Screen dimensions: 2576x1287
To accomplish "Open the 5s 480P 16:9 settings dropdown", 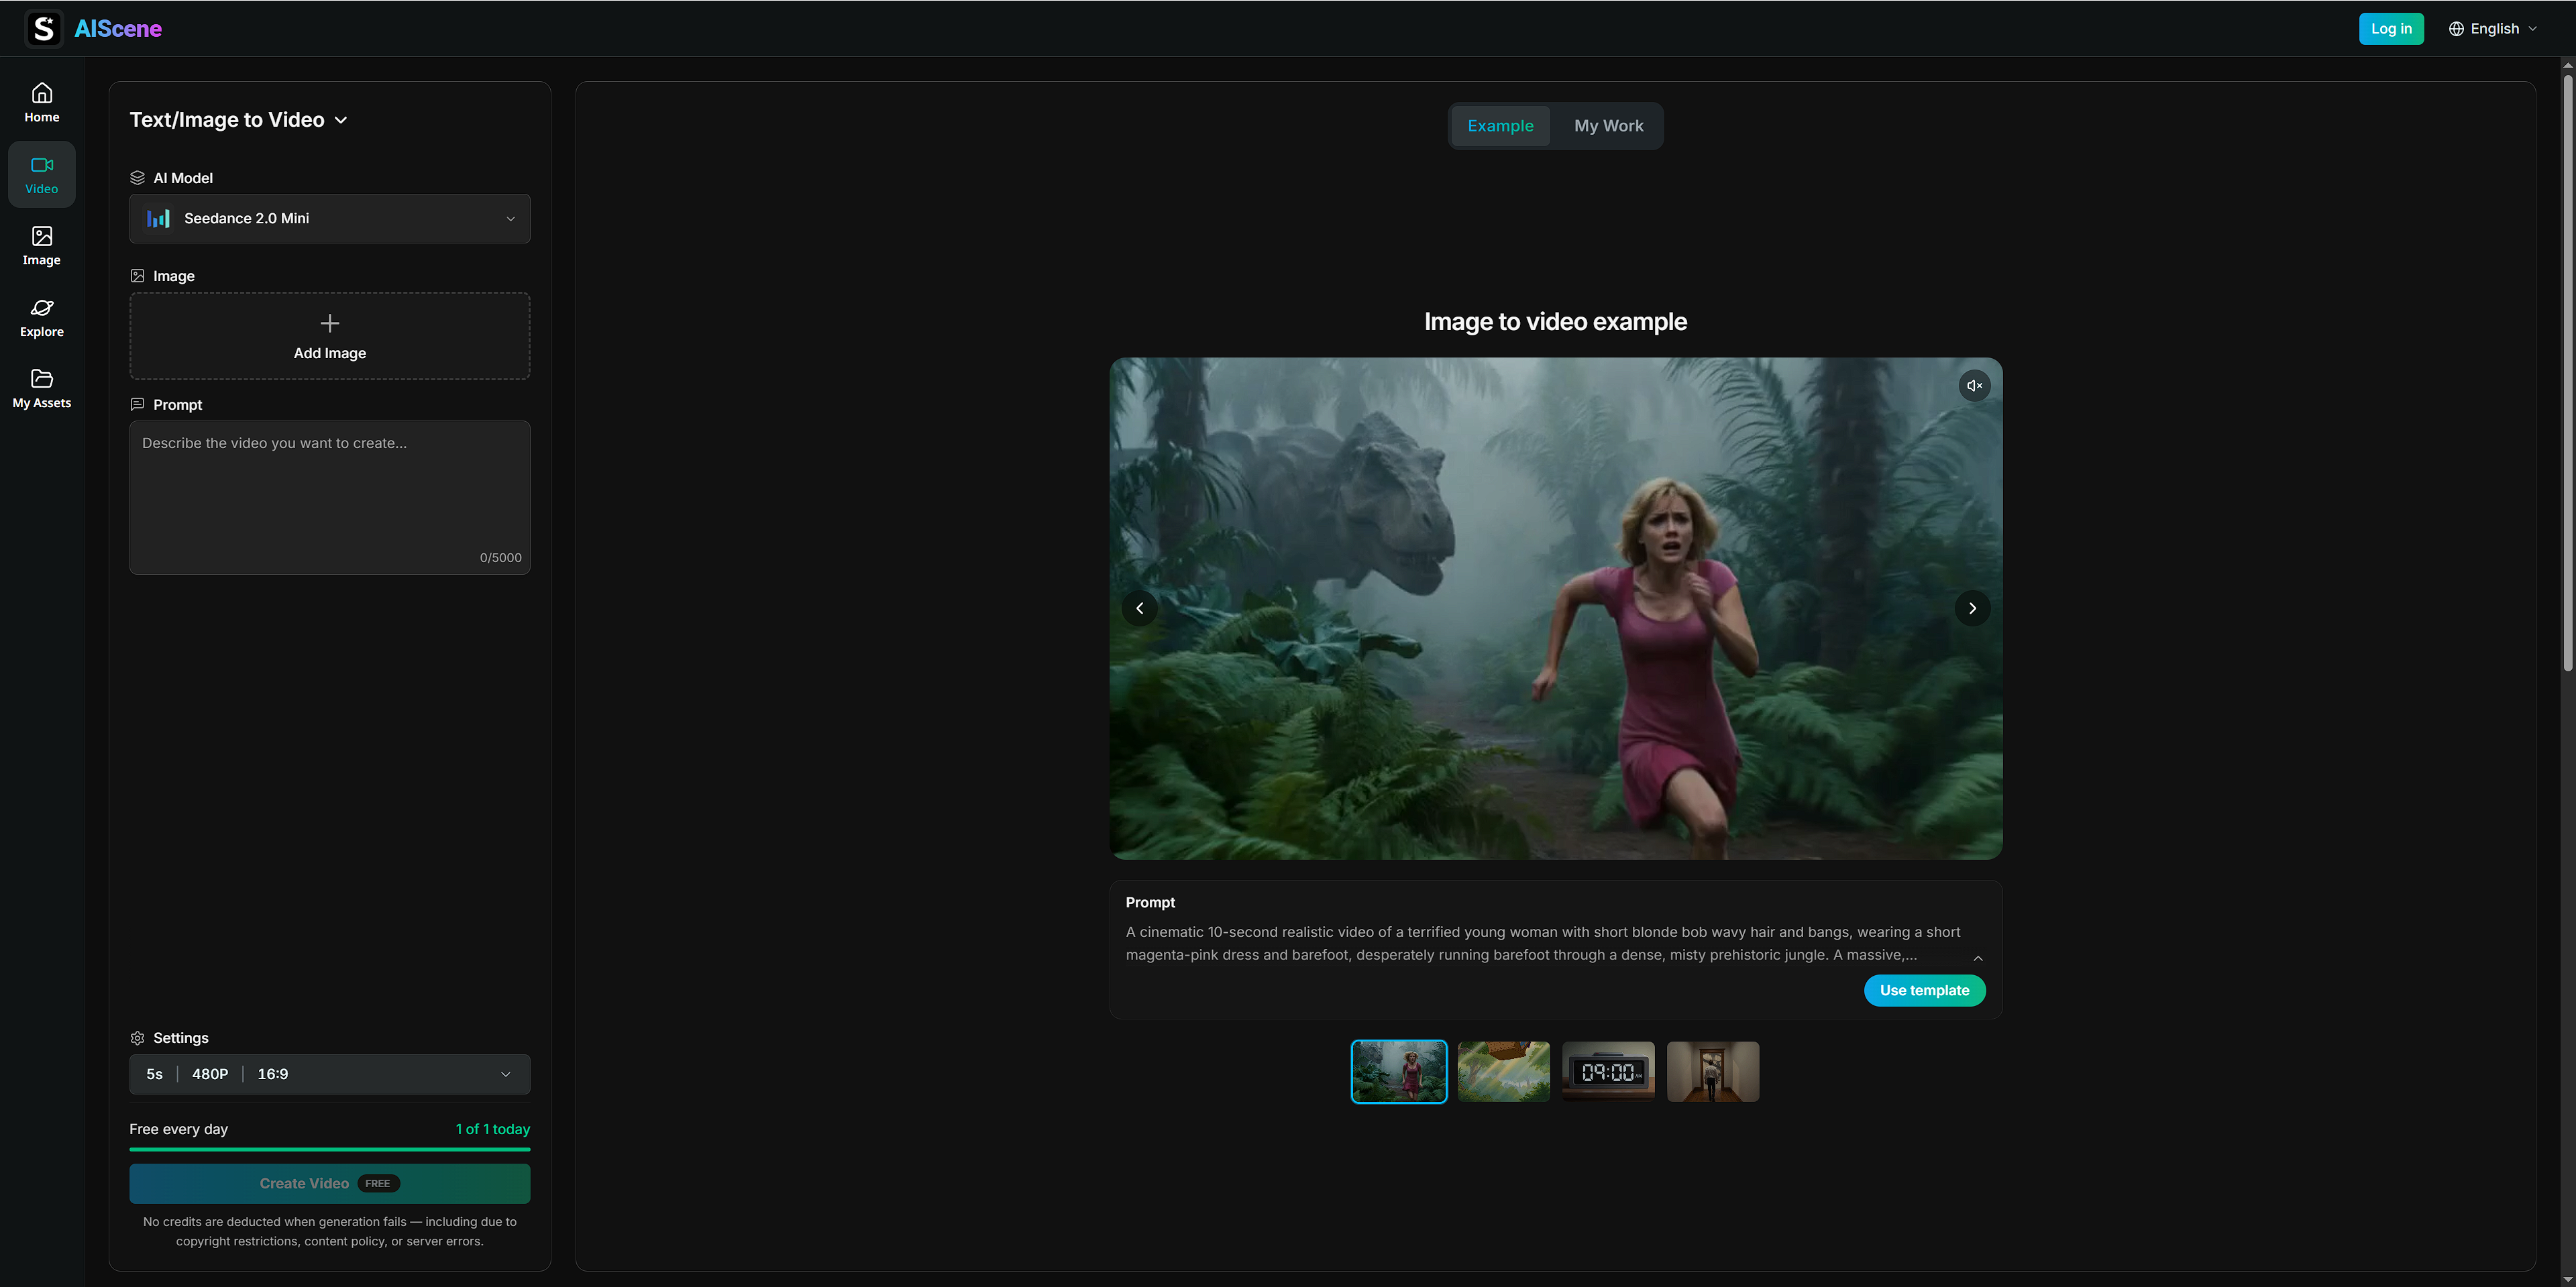I will point(330,1074).
